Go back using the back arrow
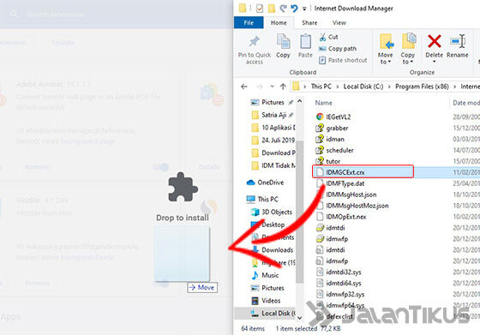 click(244, 87)
